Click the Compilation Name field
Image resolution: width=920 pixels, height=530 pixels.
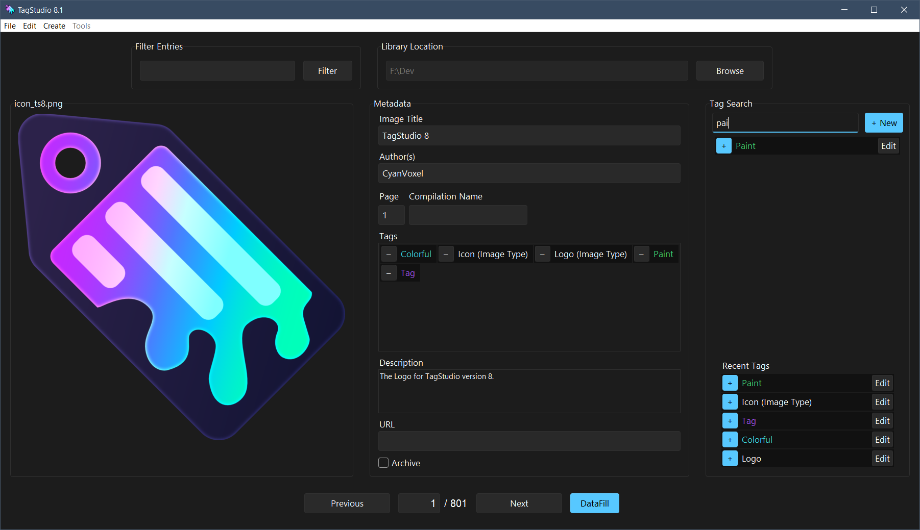click(468, 215)
